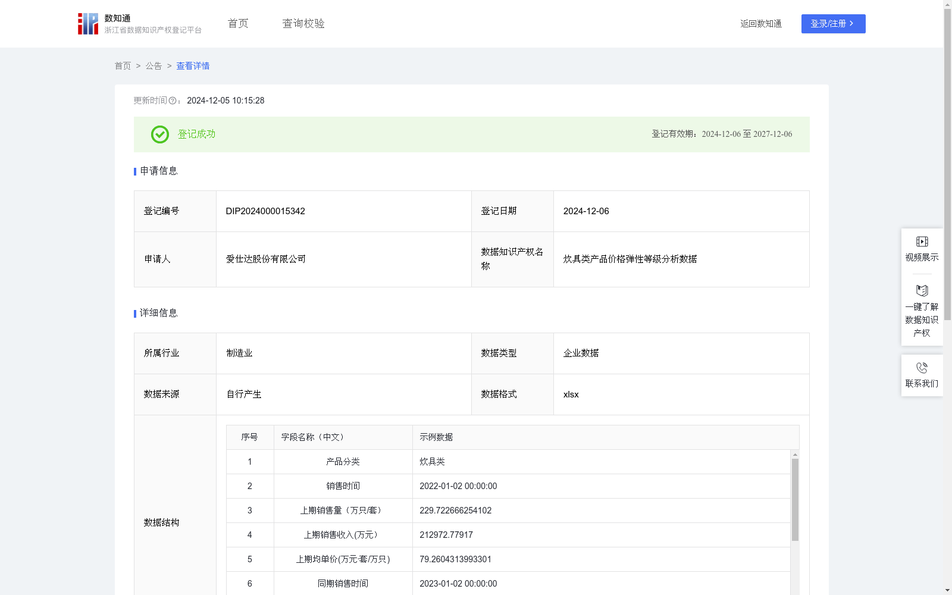
Task: Click the arrow in 登录/注册 button
Action: (851, 23)
